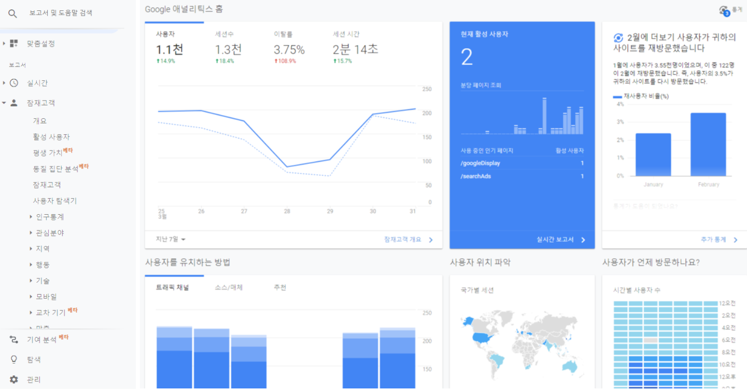Viewport: 747px width, 390px height.
Task: Switch to the 소스/매체 tab
Action: point(229,287)
